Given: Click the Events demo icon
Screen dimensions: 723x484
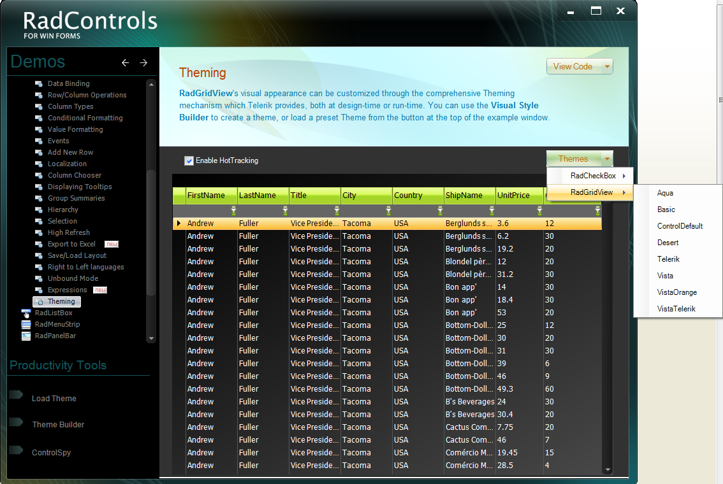Looking at the screenshot, I should click(x=39, y=141).
